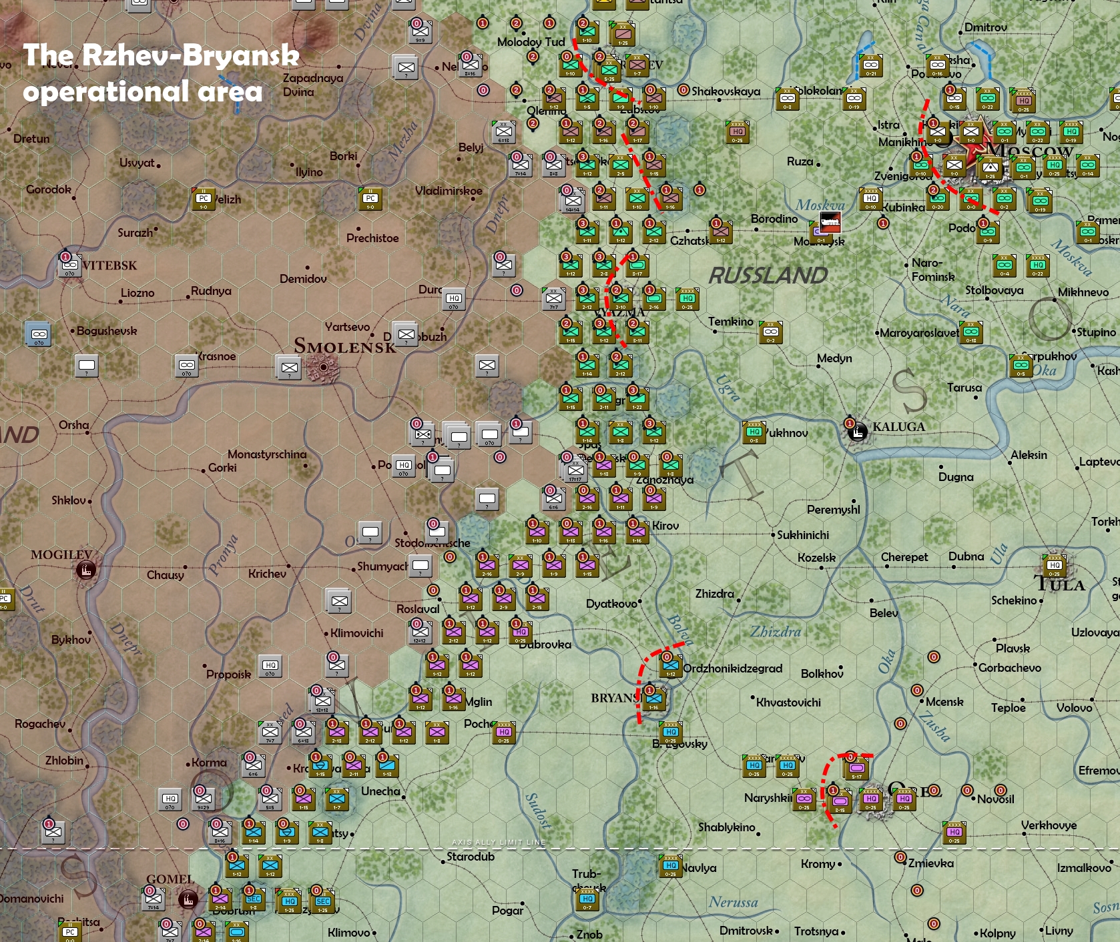Click the unit counter at Bryansk
1120x942 pixels.
pos(654,699)
